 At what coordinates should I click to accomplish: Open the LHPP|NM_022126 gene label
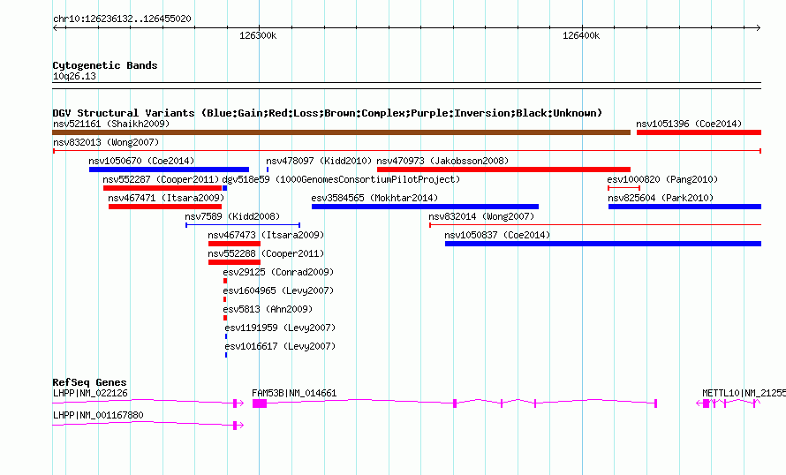pyautogui.click(x=90, y=393)
